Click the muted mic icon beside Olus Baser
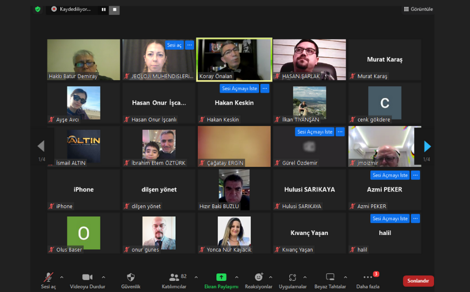Screen dimensions: 470x292 click(x=52, y=250)
